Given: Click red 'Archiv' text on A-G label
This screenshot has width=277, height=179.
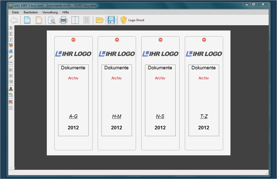Looking at the screenshot, I should point(73,78).
